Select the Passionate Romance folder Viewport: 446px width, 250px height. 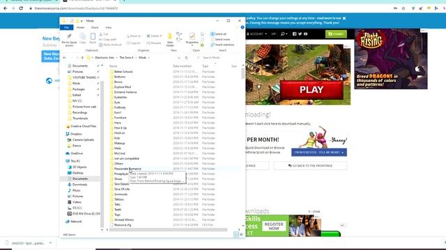pyautogui.click(x=128, y=169)
